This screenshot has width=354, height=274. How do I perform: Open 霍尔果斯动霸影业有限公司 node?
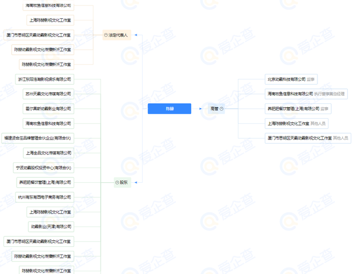pos(48,109)
